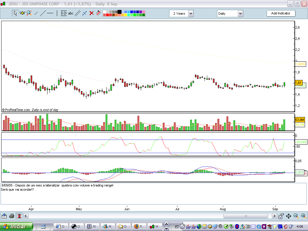Toggle the four-arrow pan mode icon

pos(288,216)
